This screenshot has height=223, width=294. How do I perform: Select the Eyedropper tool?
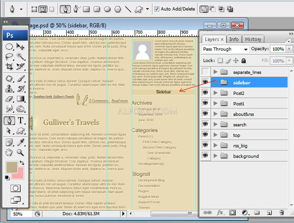coord(21,143)
